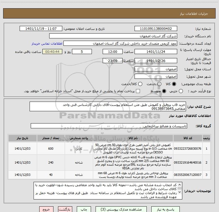Click date 1401/12/03 in row 1

pos(22,149)
